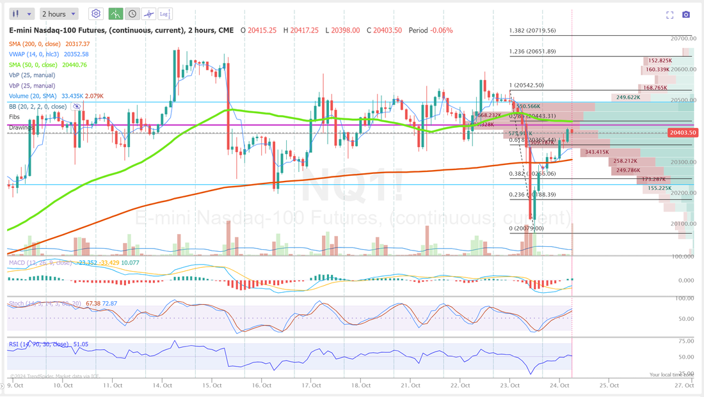Click the 21. Oct date on time axis
The height and width of the screenshot is (397, 704).
410,385
